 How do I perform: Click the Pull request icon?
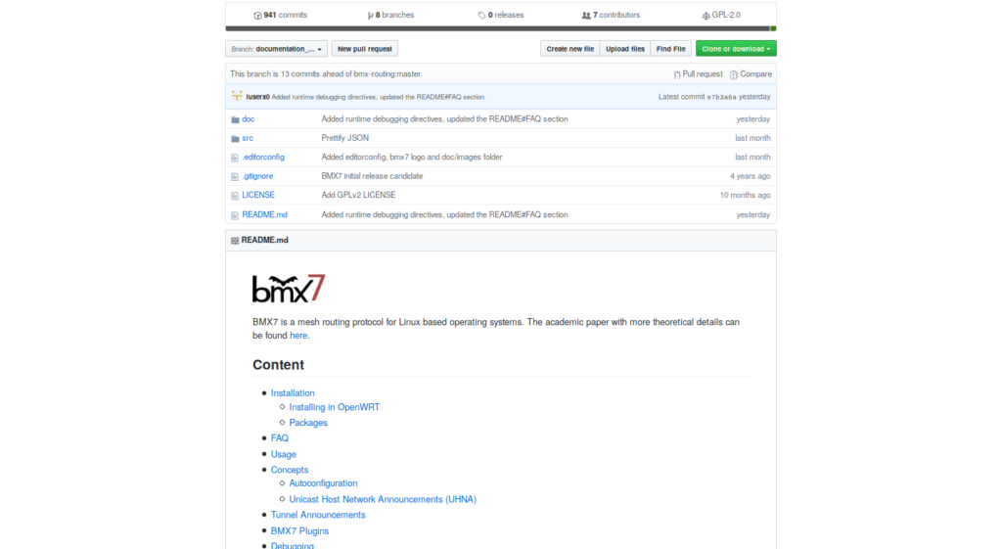[677, 74]
